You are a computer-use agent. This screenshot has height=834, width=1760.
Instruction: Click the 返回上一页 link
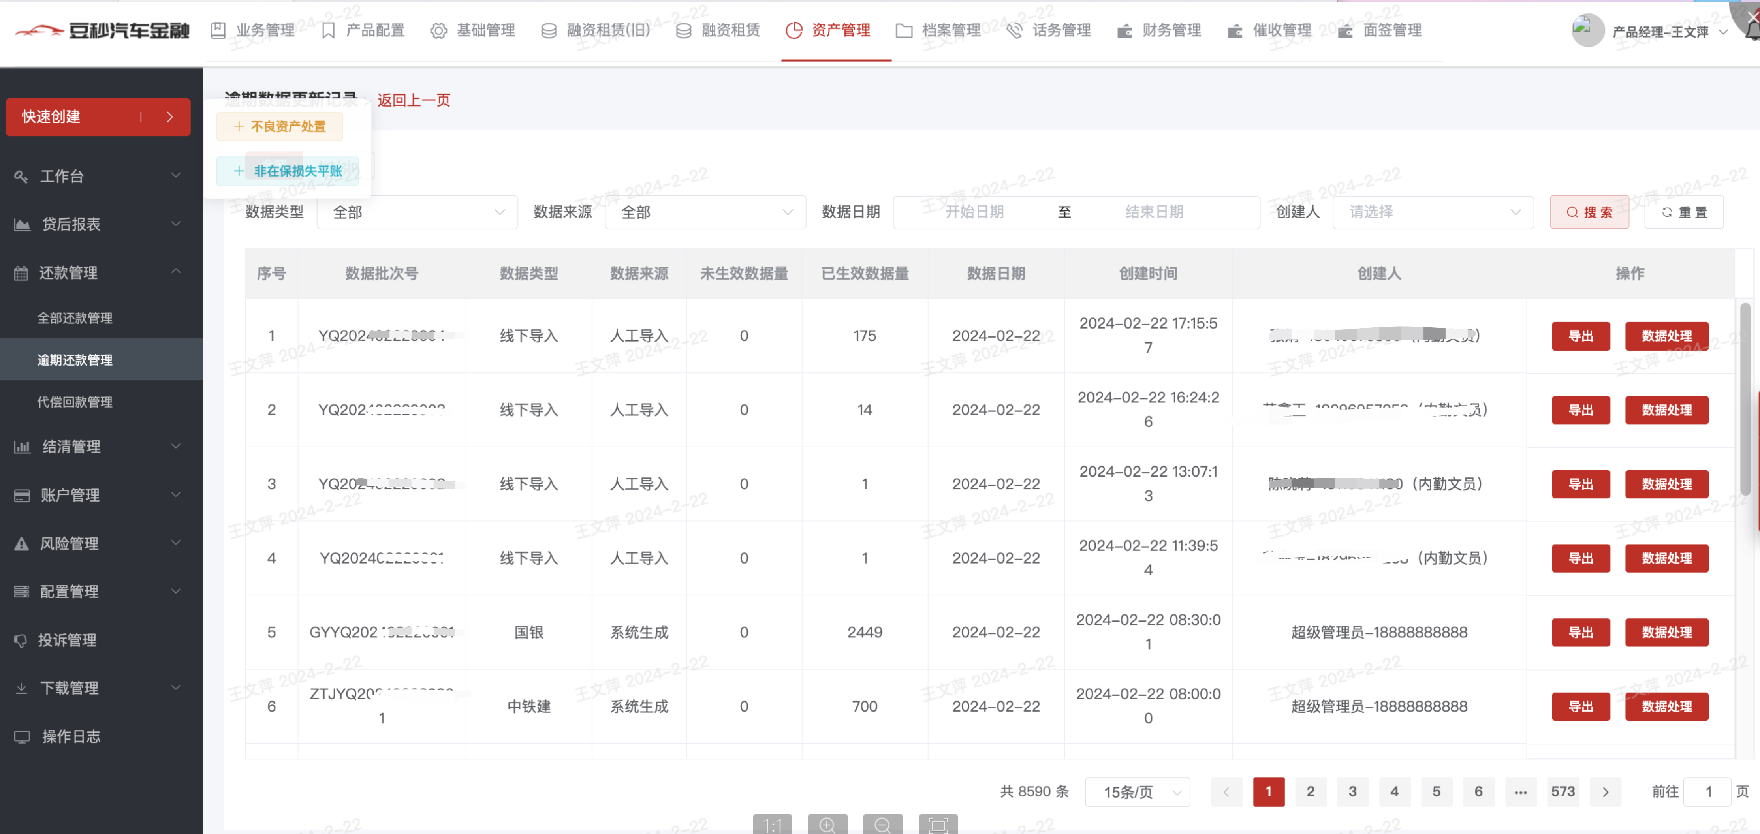[x=414, y=100]
